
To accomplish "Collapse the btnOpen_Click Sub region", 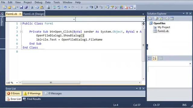I will pyautogui.click(x=21, y=31).
